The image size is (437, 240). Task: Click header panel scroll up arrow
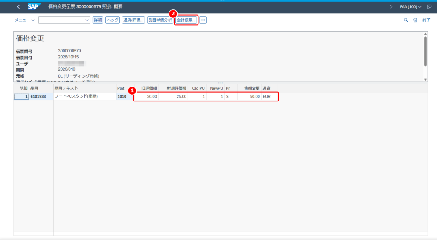(425, 34)
